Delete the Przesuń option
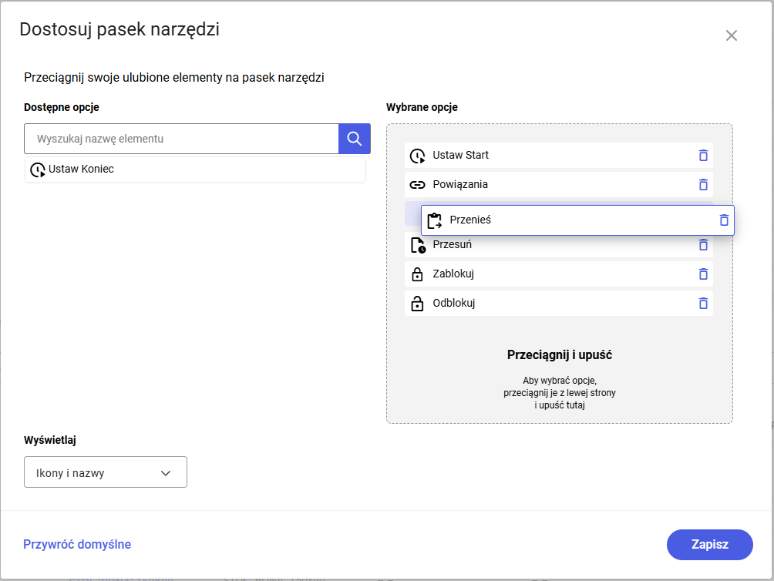 coord(702,244)
